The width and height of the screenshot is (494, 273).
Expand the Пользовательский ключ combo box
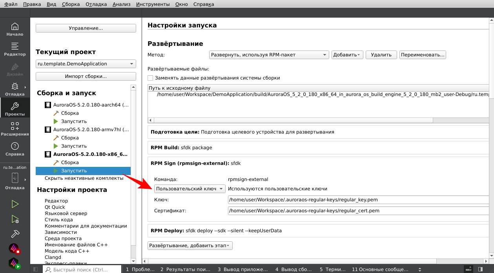[x=190, y=189]
